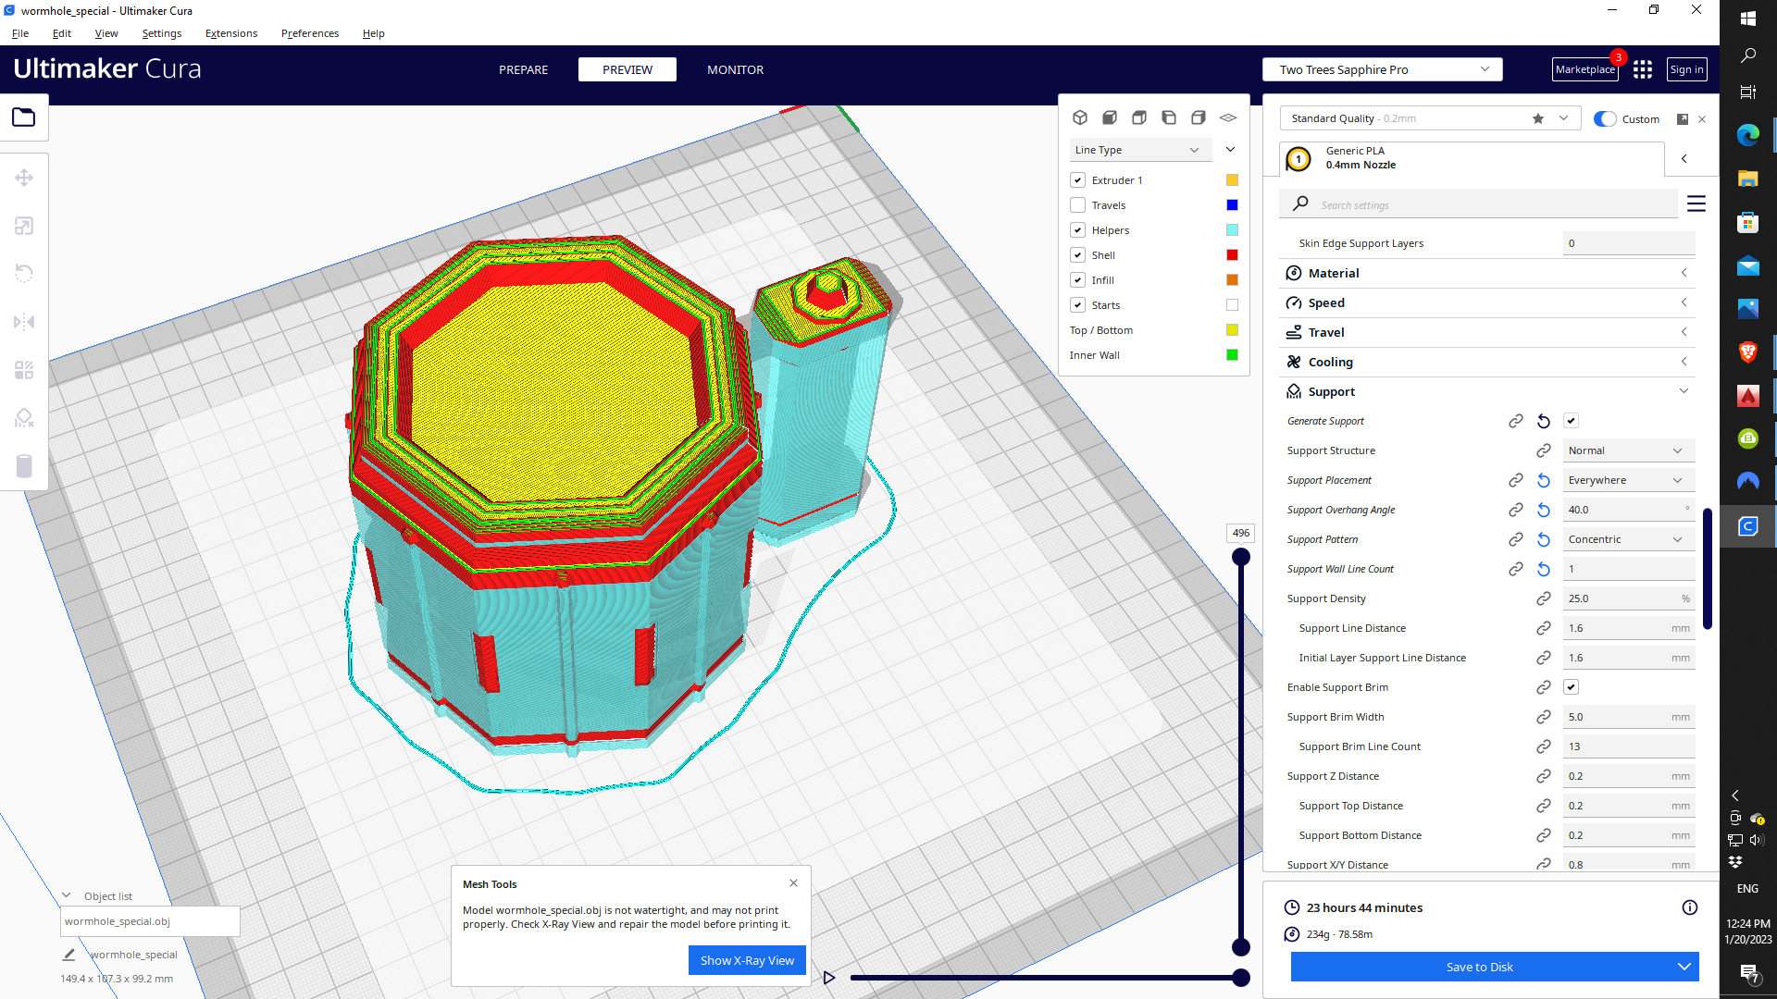Open the settings visibility hamburger menu
The height and width of the screenshot is (999, 1777).
[1696, 203]
